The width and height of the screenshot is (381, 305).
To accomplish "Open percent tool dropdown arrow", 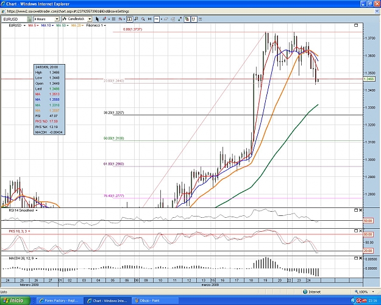I will point(124,19).
